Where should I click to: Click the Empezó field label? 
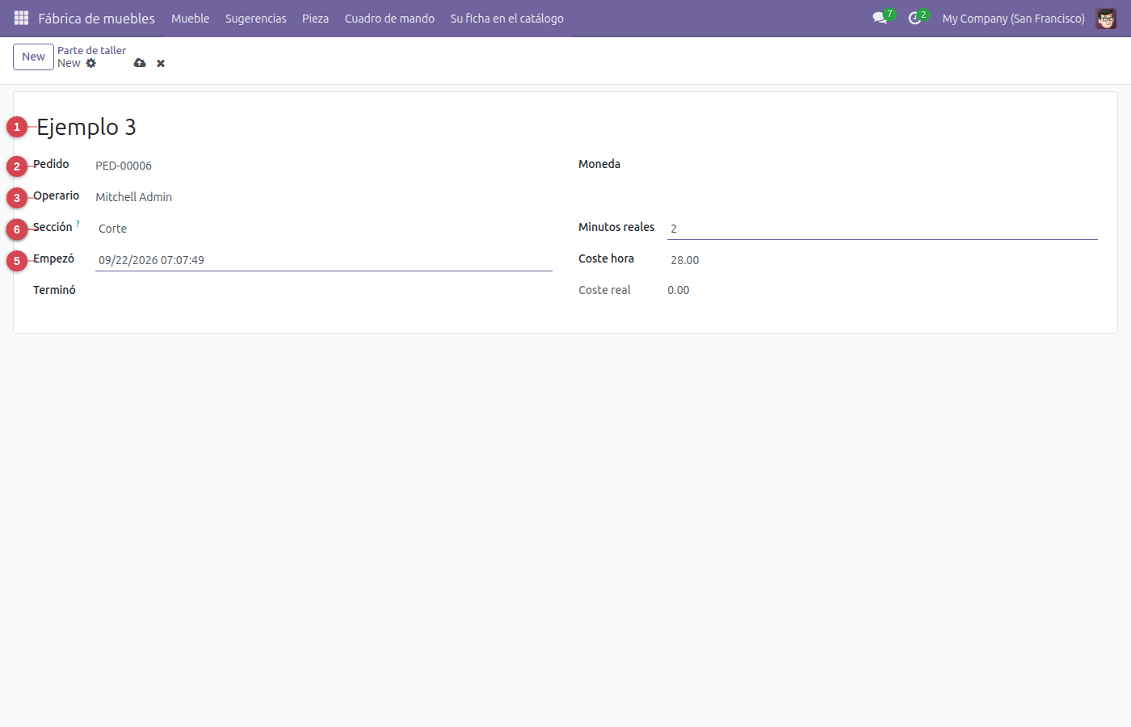tap(53, 258)
